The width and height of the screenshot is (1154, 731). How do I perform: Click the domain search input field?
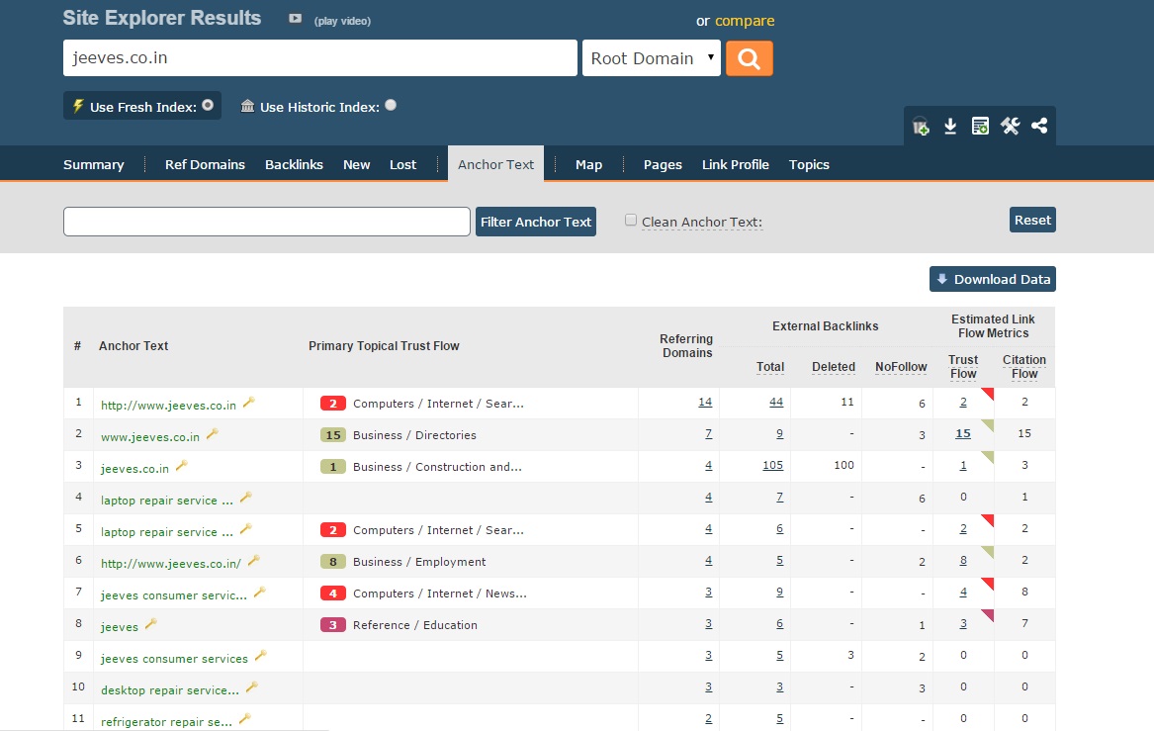point(320,58)
